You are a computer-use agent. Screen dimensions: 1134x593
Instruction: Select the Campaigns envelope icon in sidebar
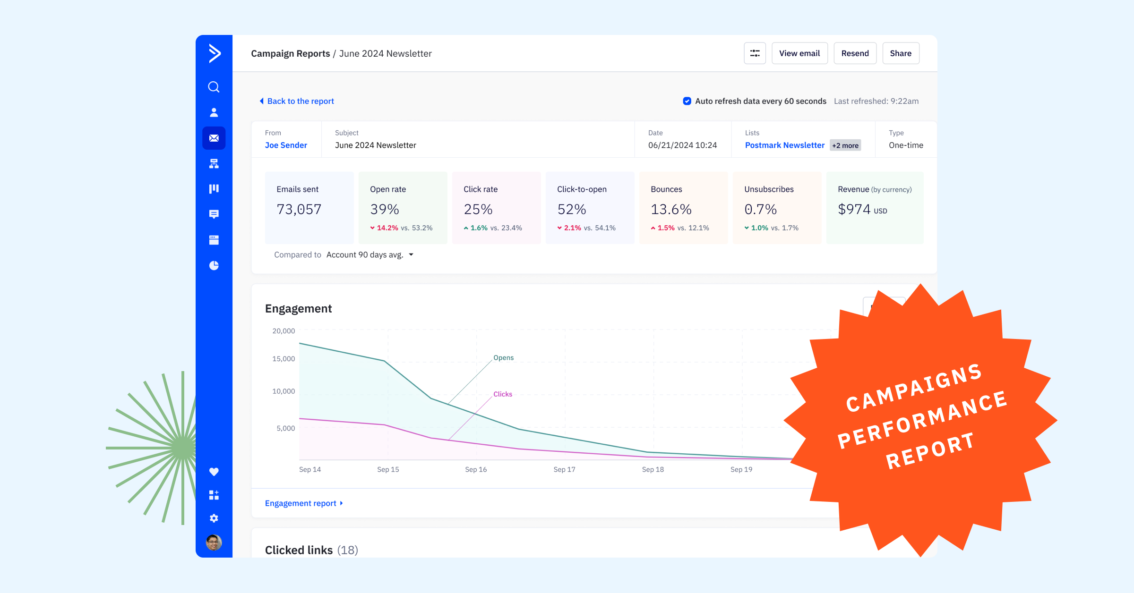pos(214,137)
